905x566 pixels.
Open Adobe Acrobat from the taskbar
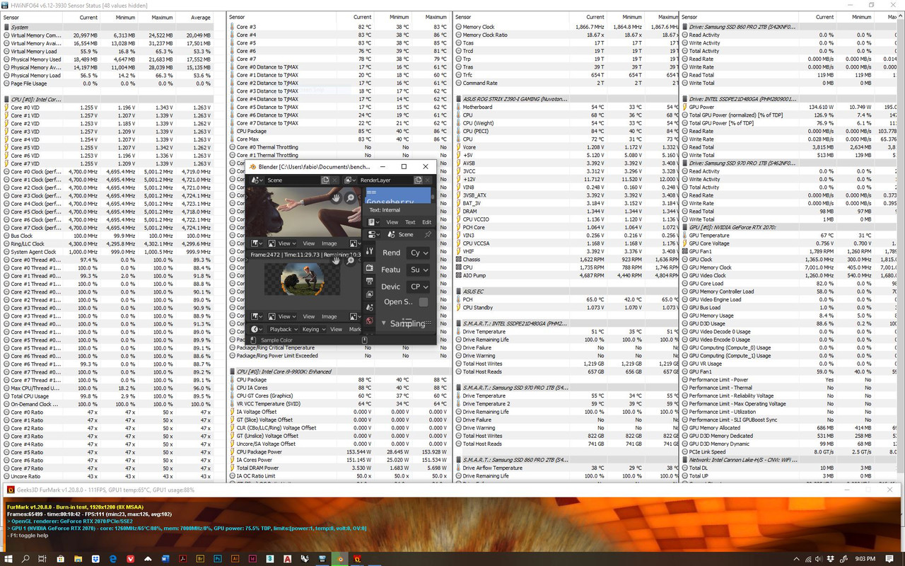tap(182, 558)
